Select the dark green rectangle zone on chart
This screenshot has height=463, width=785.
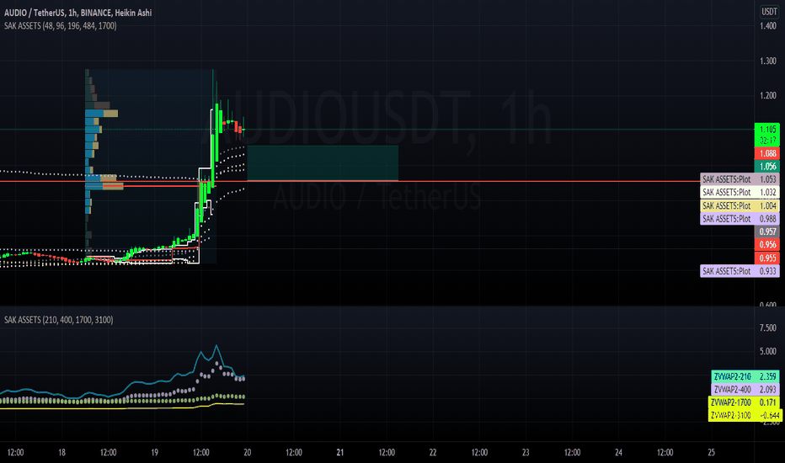pyautogui.click(x=323, y=163)
